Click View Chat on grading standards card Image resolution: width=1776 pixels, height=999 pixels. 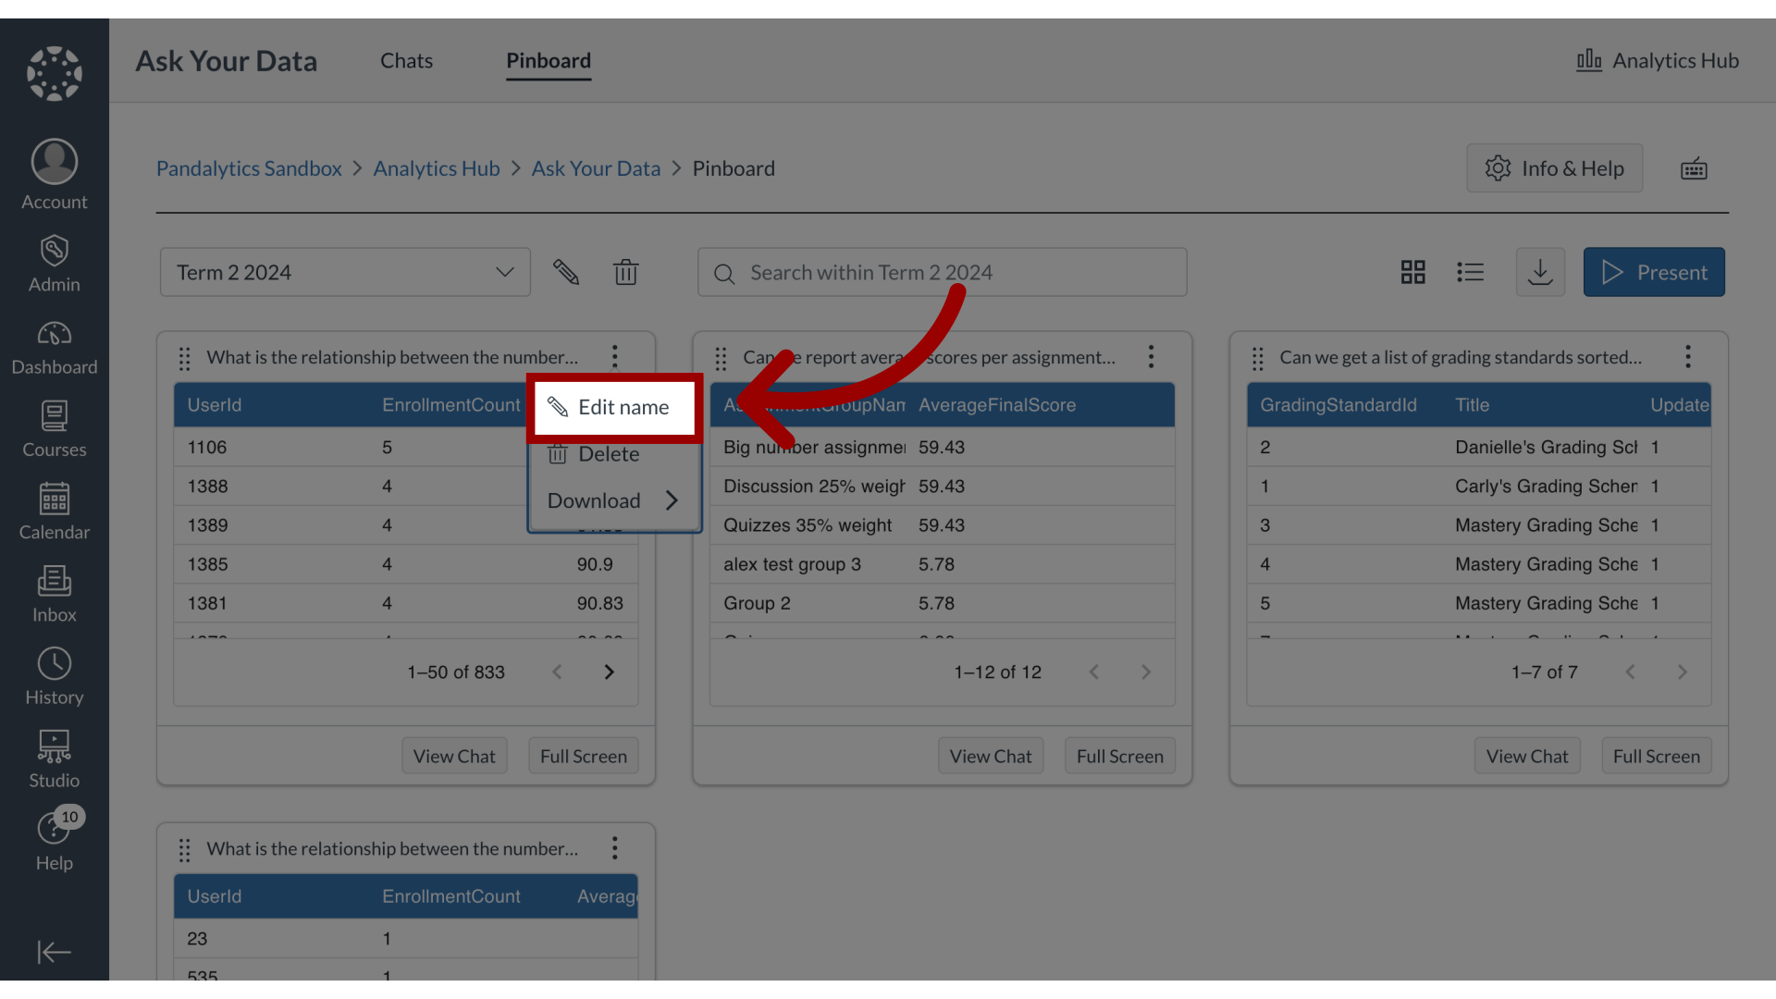click(x=1527, y=756)
